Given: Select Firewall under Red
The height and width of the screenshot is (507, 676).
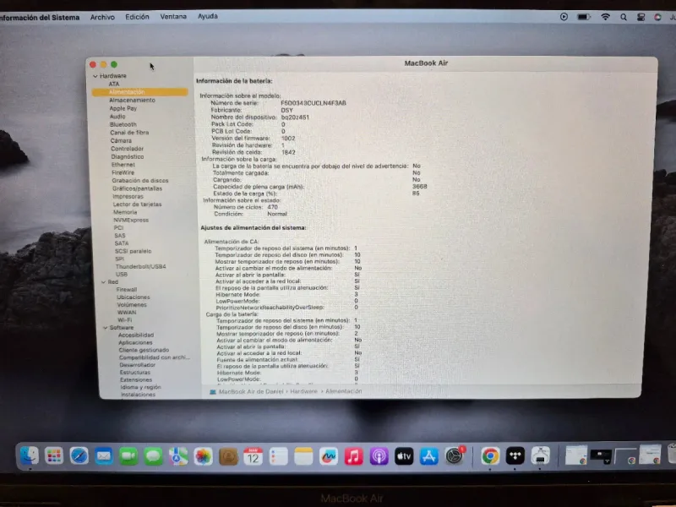Looking at the screenshot, I should (126, 290).
